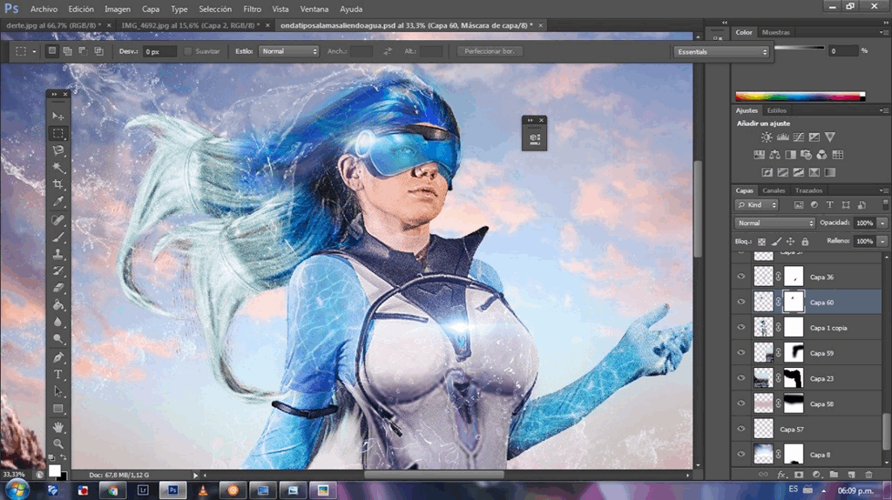Open layer styles fx button
Image resolution: width=892 pixels, height=500 pixels.
pos(781,475)
